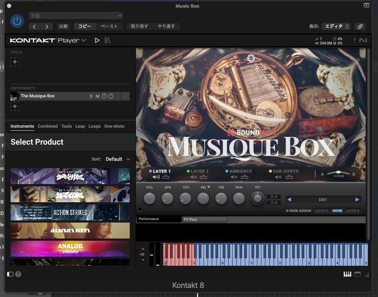Open the Performance tab

(159, 219)
